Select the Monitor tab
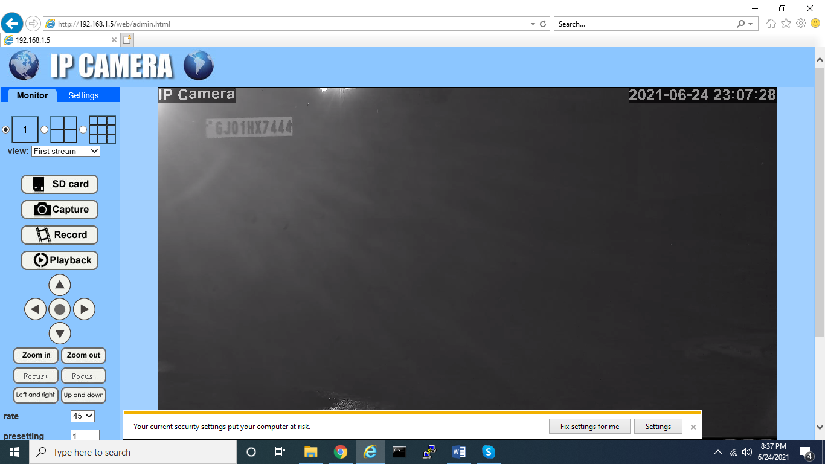 pos(32,95)
